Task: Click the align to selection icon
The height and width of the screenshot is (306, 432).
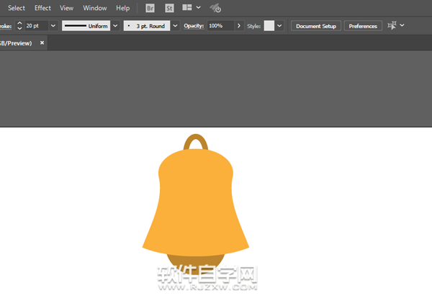Action: click(392, 25)
